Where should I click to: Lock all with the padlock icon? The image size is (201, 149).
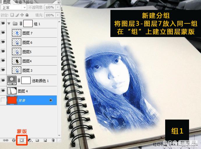[x=27, y=15]
